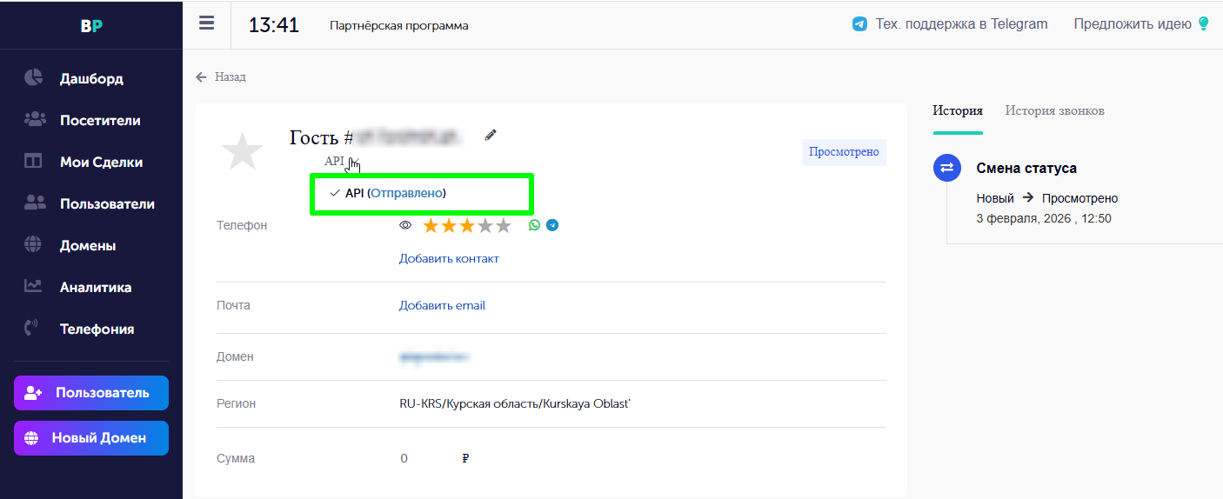Click the Дашборд pie chart icon
Viewport: 1223px width, 499px height.
(x=33, y=77)
